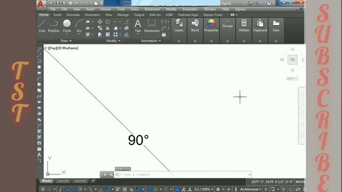This screenshot has width=342, height=192.
Task: Click the Erase icon in Modify panel
Action: click(127, 22)
